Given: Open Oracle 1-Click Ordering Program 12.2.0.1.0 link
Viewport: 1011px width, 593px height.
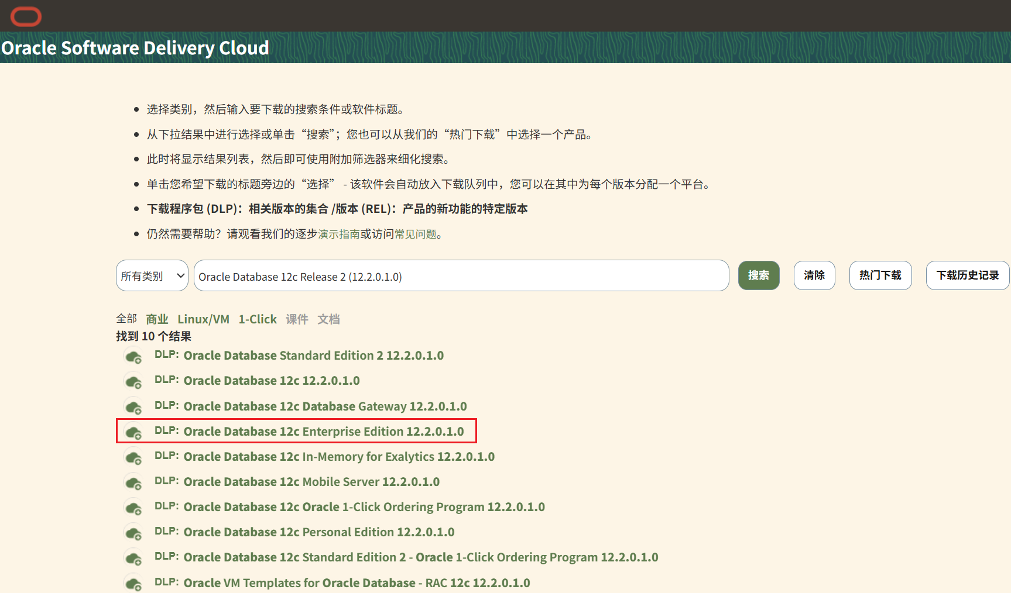Looking at the screenshot, I should tap(364, 507).
